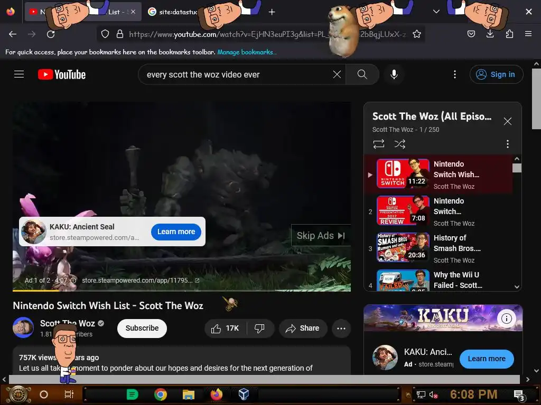Open File Explorer from the taskbar
Screen dimensions: 541x405
[189, 394]
